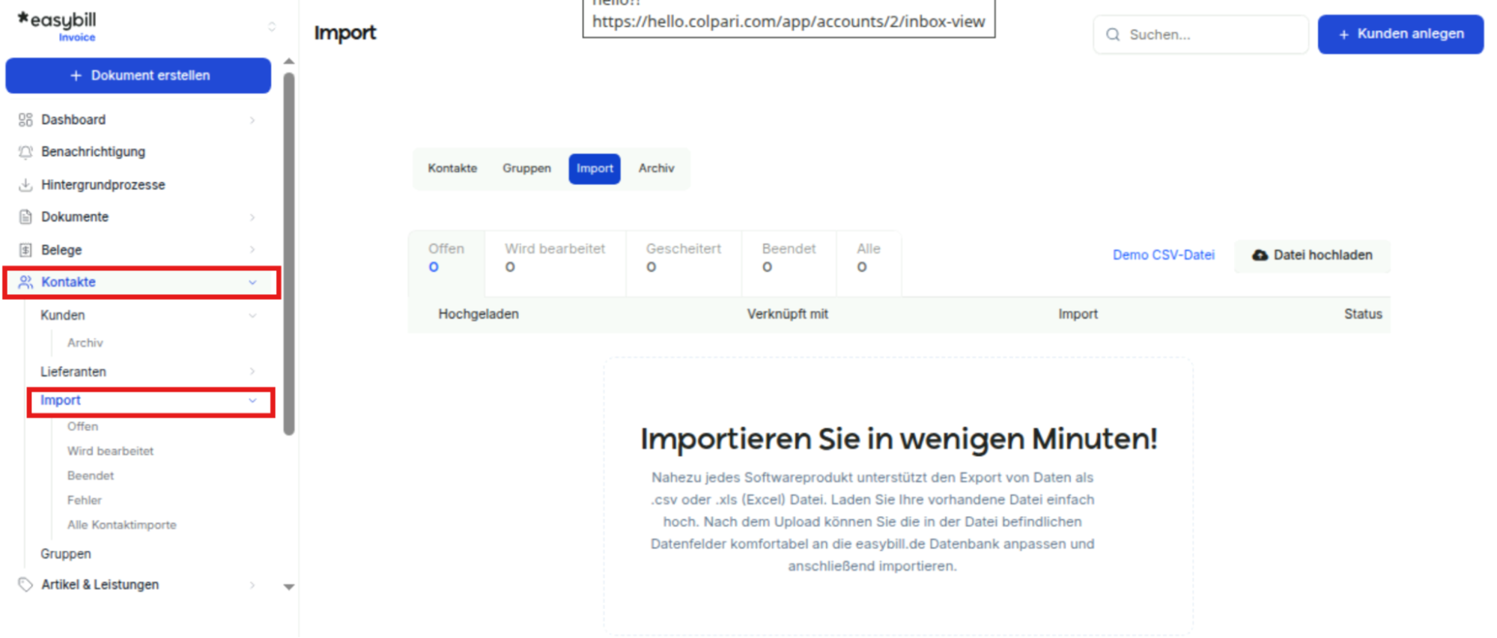This screenshot has height=638, width=1497.
Task: Click the Import column header in table
Action: (1078, 315)
